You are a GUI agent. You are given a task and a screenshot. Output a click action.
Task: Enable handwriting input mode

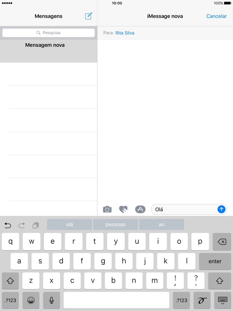tap(202, 300)
